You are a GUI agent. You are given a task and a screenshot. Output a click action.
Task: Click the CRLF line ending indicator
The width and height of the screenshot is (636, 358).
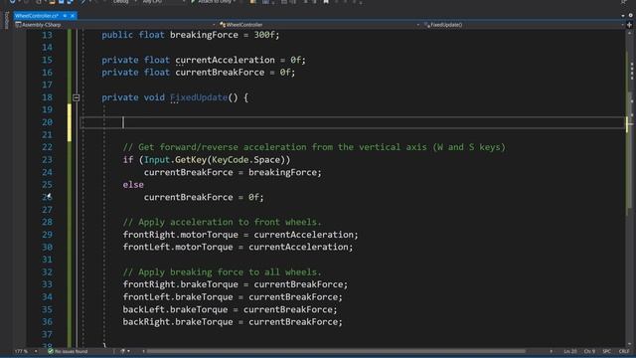[x=624, y=351]
